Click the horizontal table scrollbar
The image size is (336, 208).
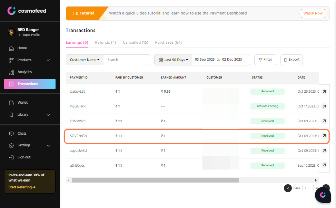click(155, 180)
